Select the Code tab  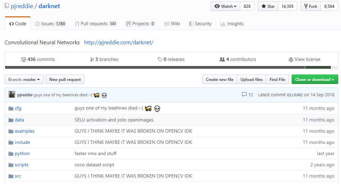(18, 23)
